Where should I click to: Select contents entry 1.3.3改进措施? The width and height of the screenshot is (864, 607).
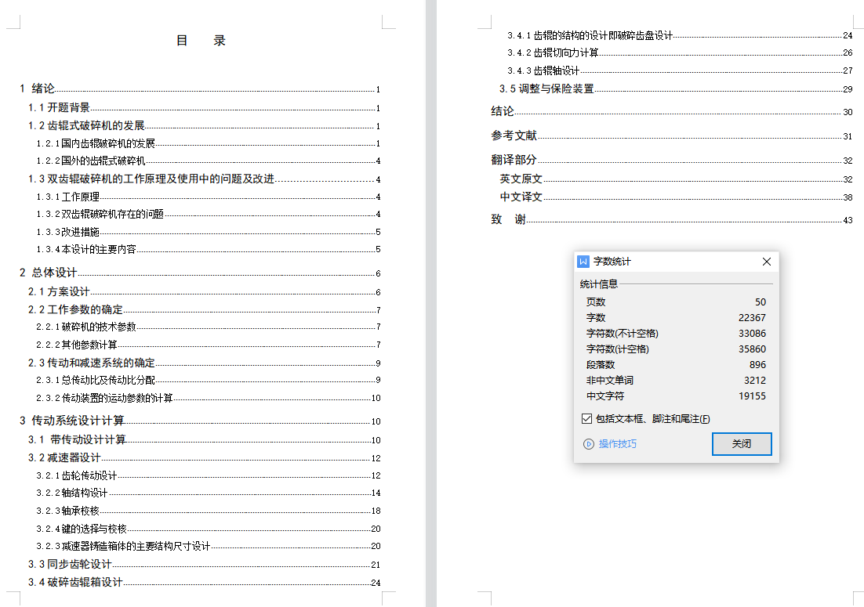pyautogui.click(x=68, y=232)
